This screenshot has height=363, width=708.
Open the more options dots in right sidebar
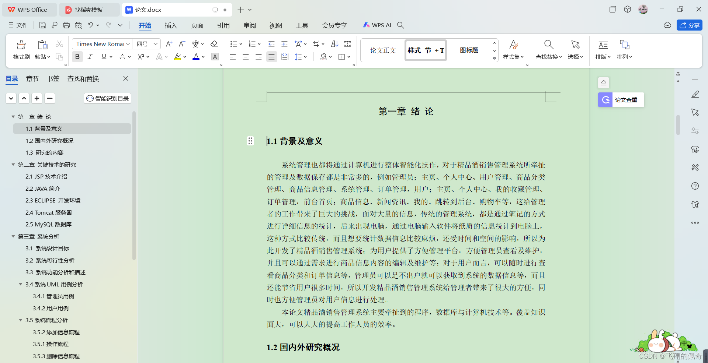coord(695,223)
